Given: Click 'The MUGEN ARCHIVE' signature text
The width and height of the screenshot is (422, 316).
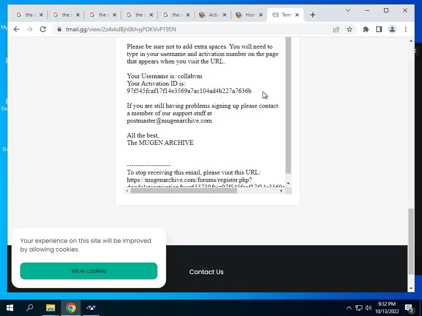Looking at the screenshot, I should coord(160,143).
